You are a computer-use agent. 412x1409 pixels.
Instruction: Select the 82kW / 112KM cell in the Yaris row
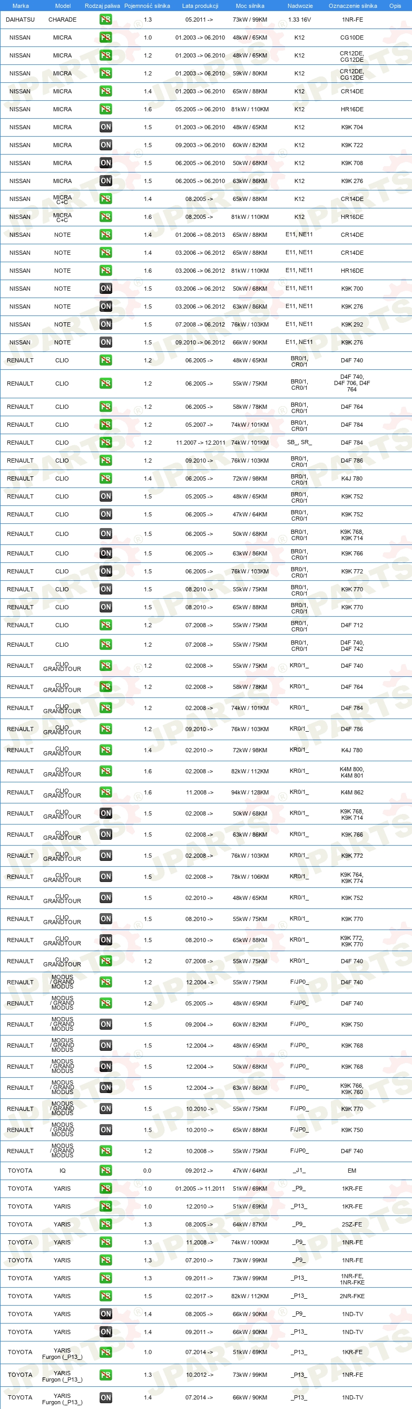(x=250, y=1296)
